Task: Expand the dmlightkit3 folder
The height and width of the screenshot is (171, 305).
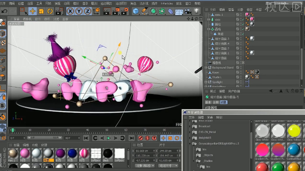Action: tap(190, 138)
